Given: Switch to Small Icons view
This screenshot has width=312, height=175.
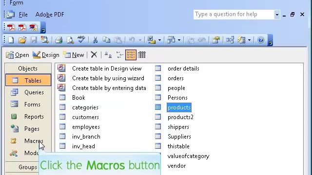Looking at the screenshot, I should [x=119, y=55].
